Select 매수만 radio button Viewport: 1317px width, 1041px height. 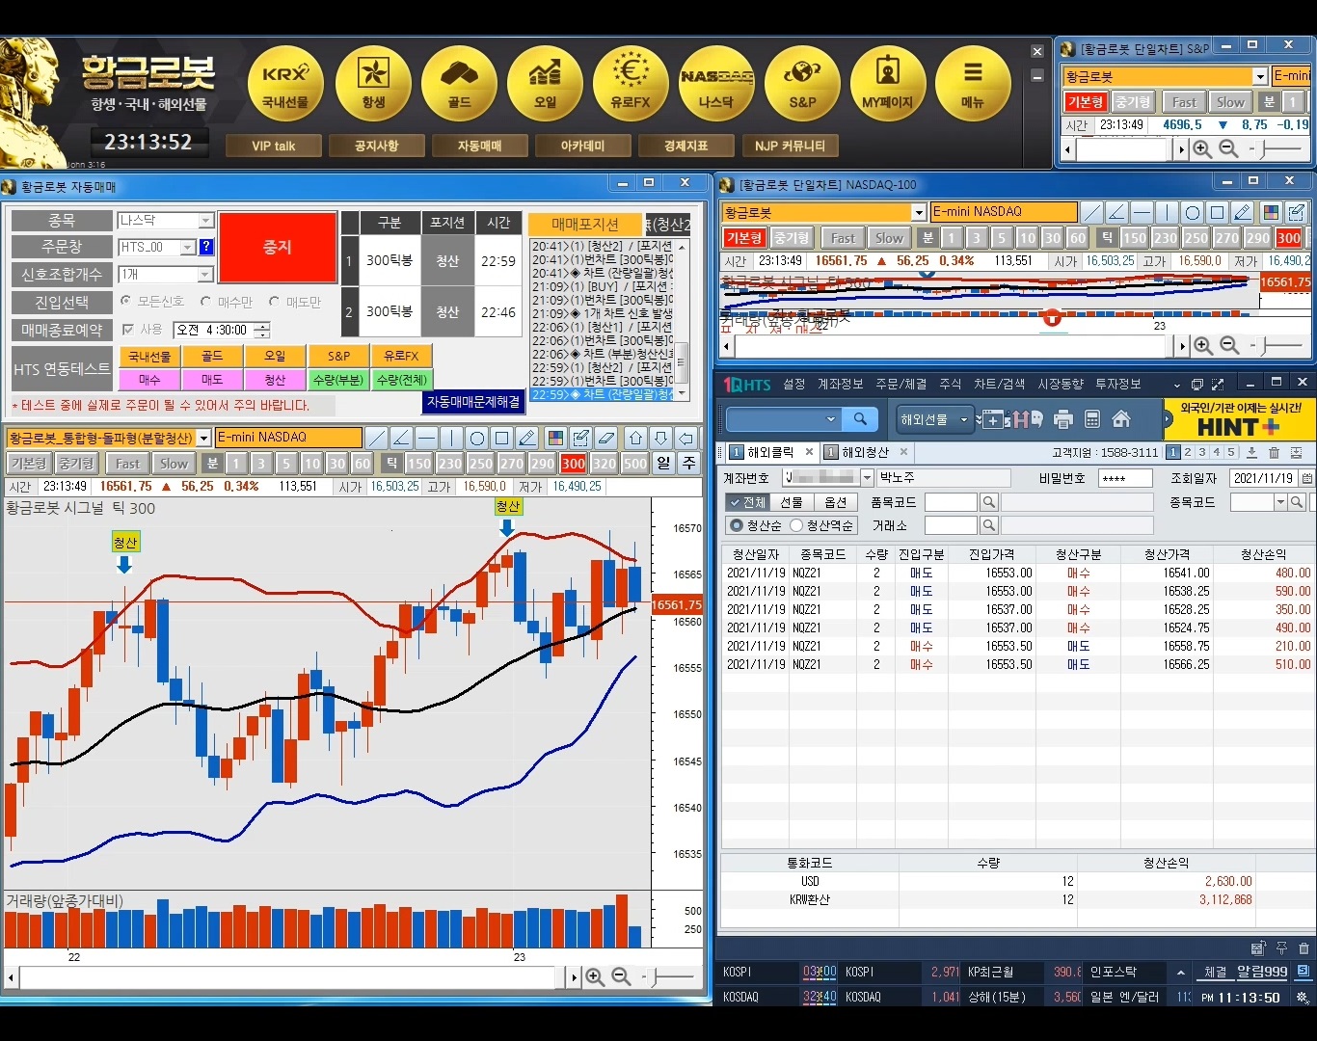coord(206,302)
